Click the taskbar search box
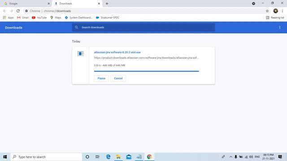Screen dimensions: 287x161 46,157
